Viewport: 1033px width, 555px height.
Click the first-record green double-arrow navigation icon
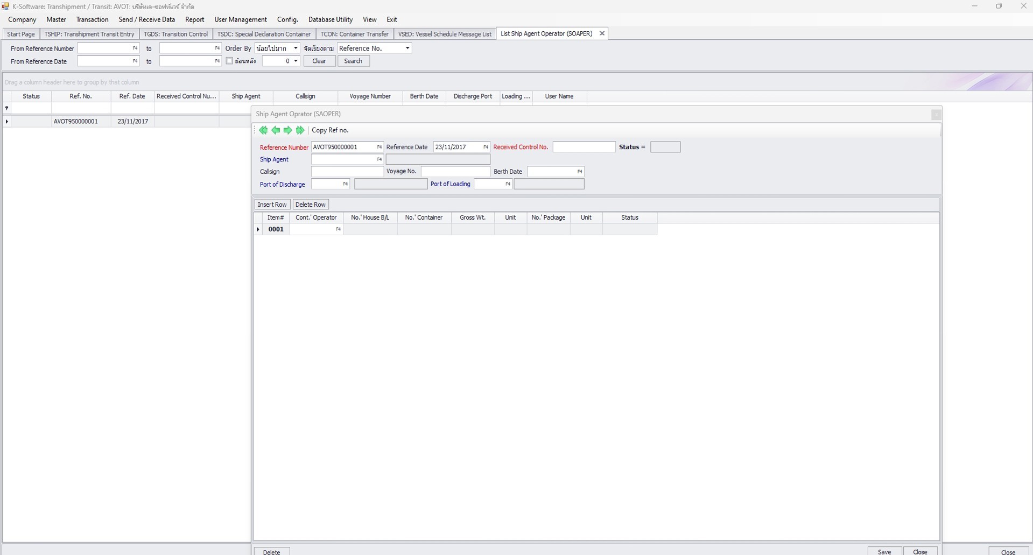[x=263, y=130]
